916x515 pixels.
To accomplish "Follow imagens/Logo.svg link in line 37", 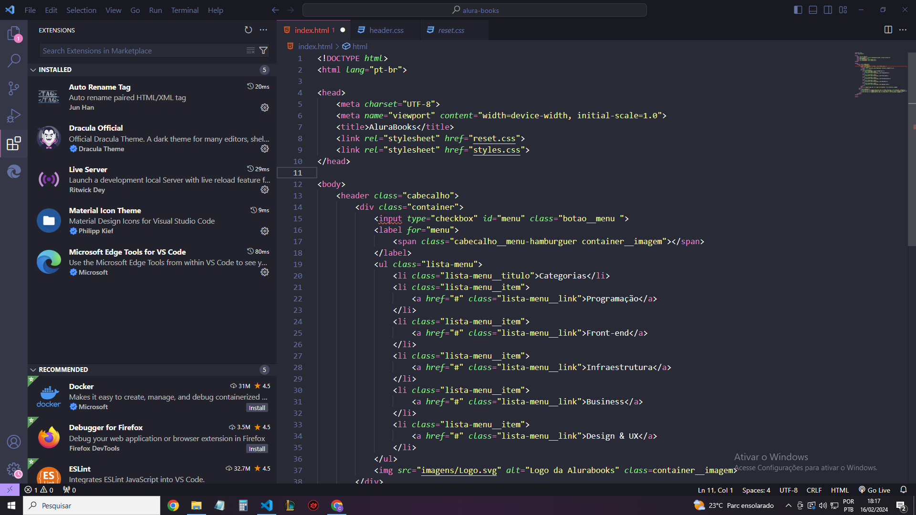I will tap(459, 470).
